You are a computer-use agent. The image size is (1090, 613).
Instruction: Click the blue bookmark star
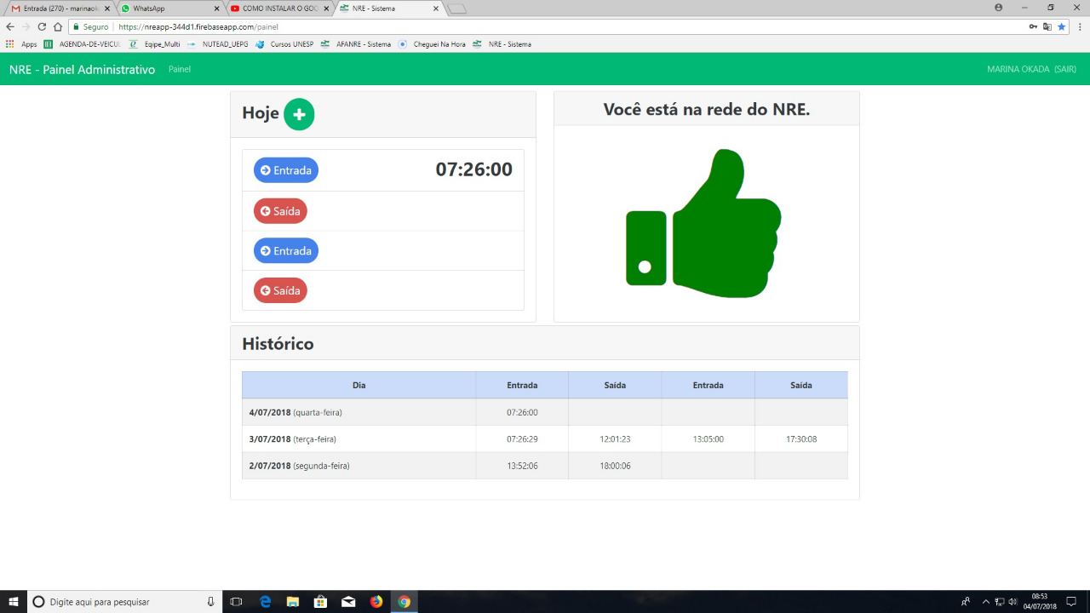coord(1061,26)
